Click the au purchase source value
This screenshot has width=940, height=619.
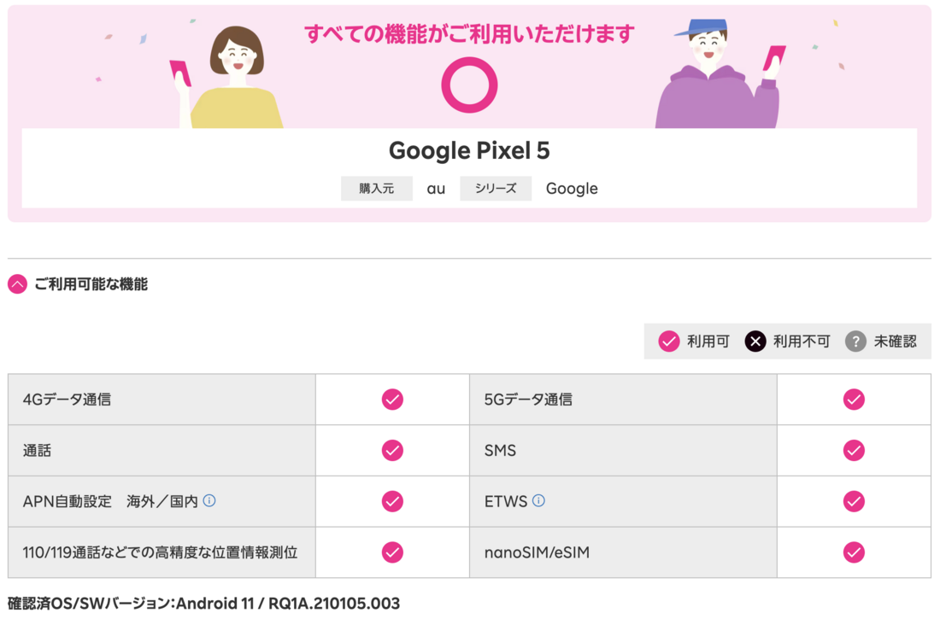[436, 189]
